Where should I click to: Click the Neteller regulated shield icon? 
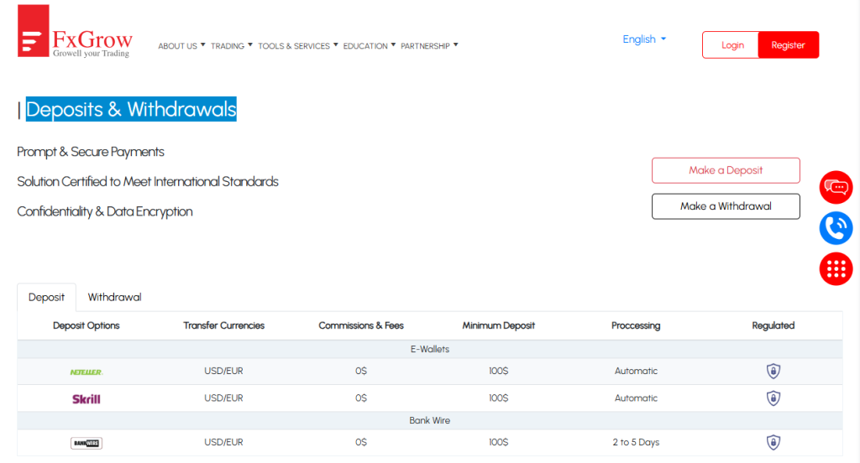[x=773, y=372]
